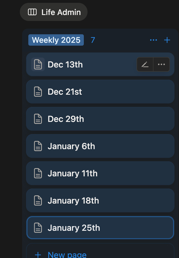Click the page icon on January 11th
This screenshot has height=258, width=179.
[x=38, y=174]
